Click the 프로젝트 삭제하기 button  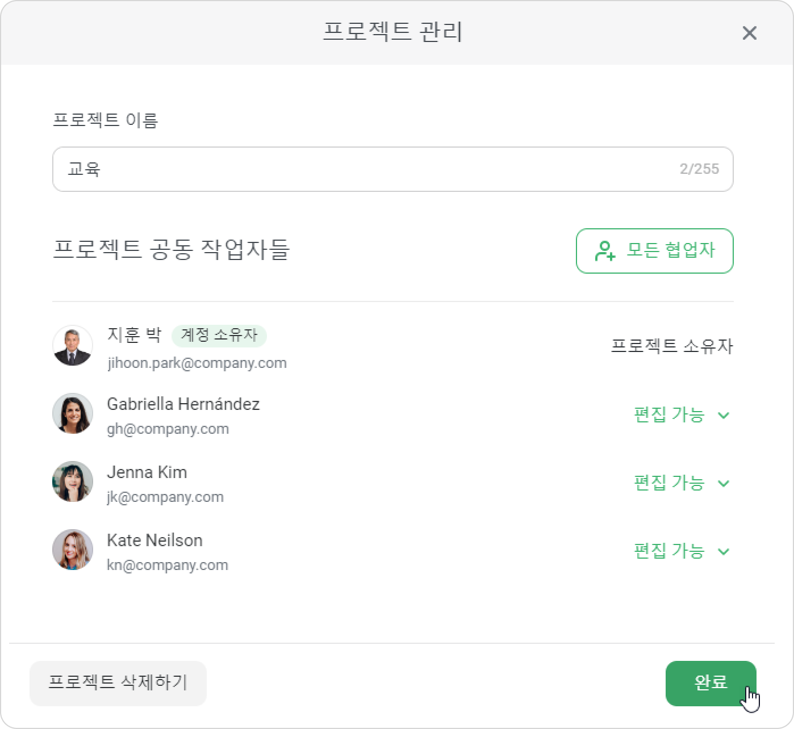point(118,683)
